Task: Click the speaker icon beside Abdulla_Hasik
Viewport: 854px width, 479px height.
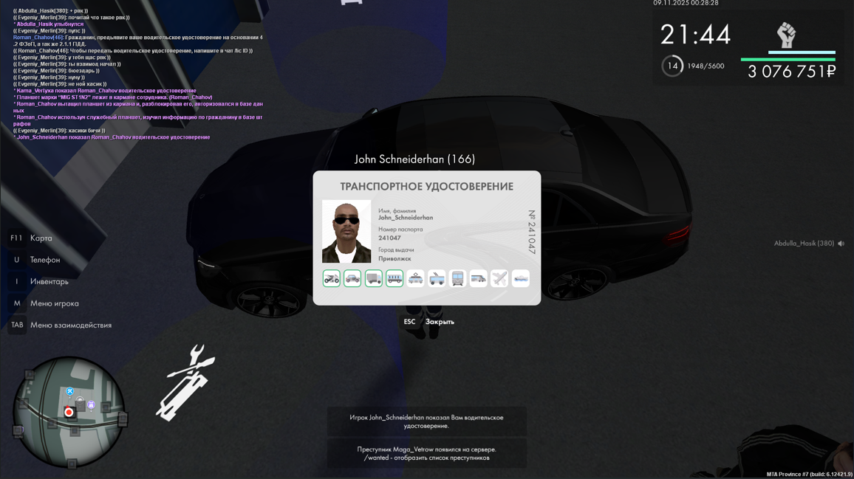Action: (x=841, y=244)
